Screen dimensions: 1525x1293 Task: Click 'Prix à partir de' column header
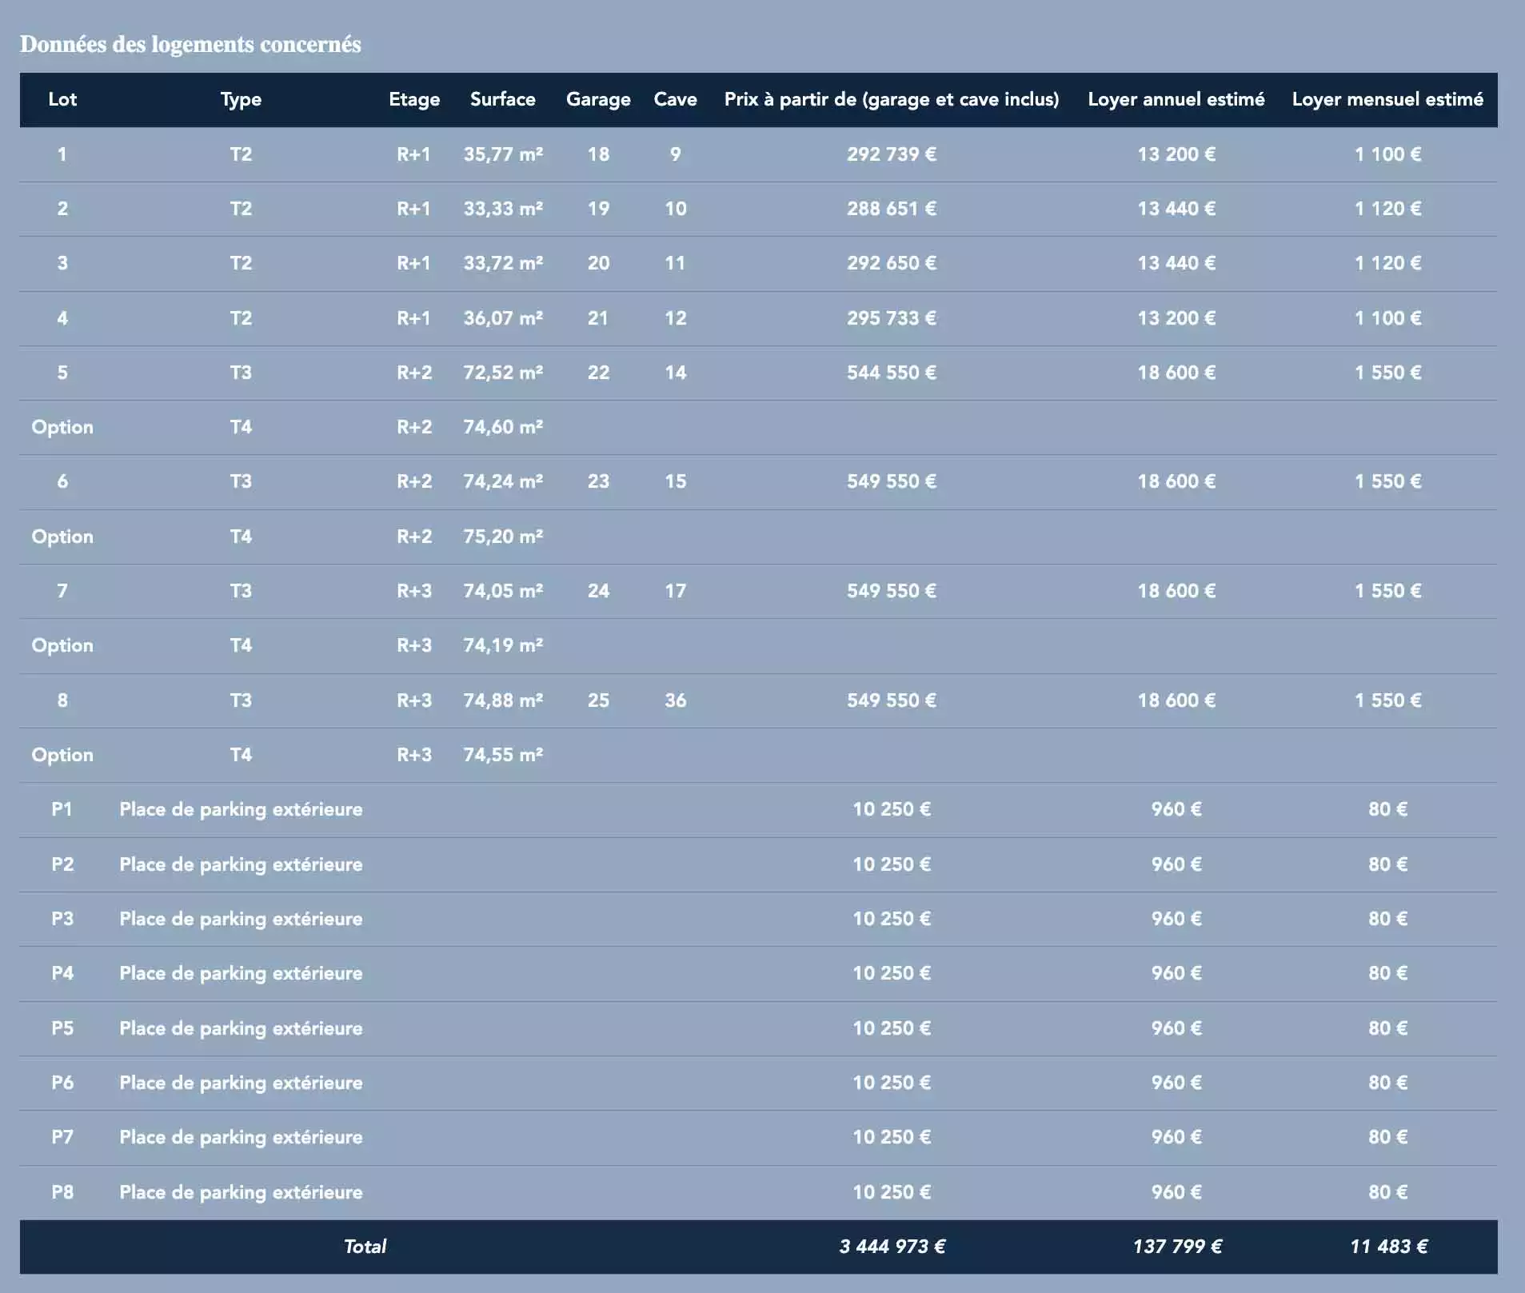coord(892,99)
